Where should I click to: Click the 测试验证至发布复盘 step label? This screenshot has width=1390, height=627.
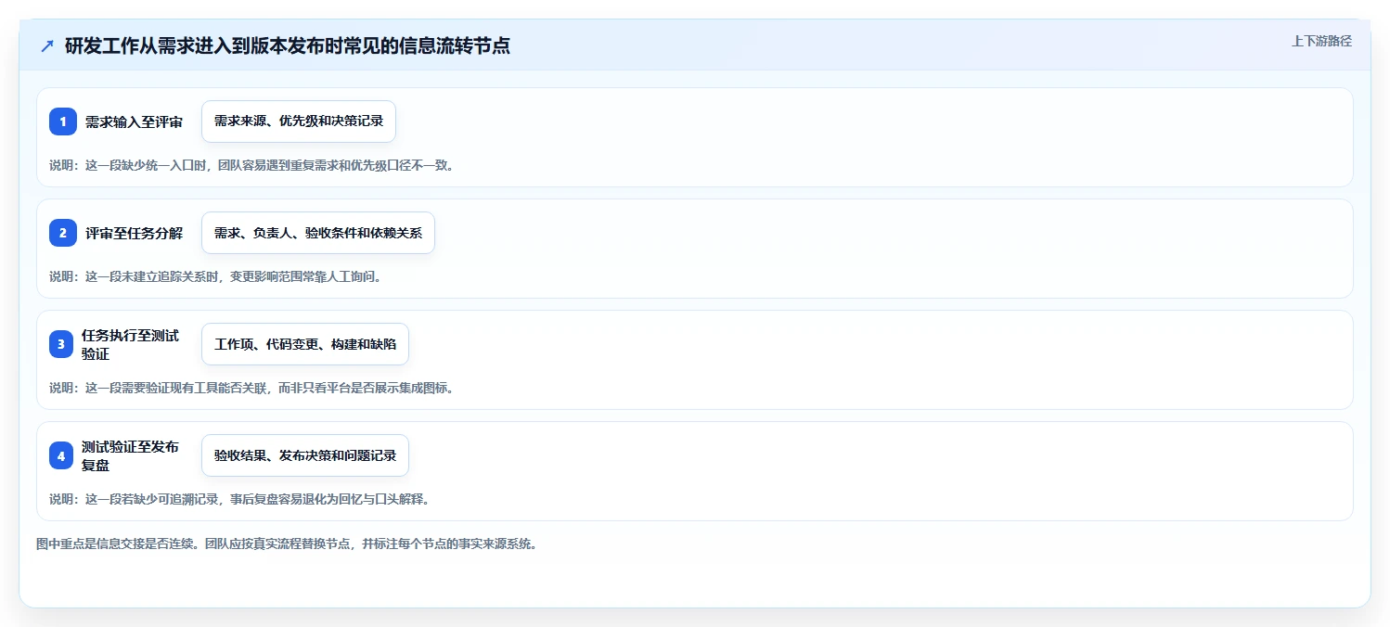coord(130,455)
